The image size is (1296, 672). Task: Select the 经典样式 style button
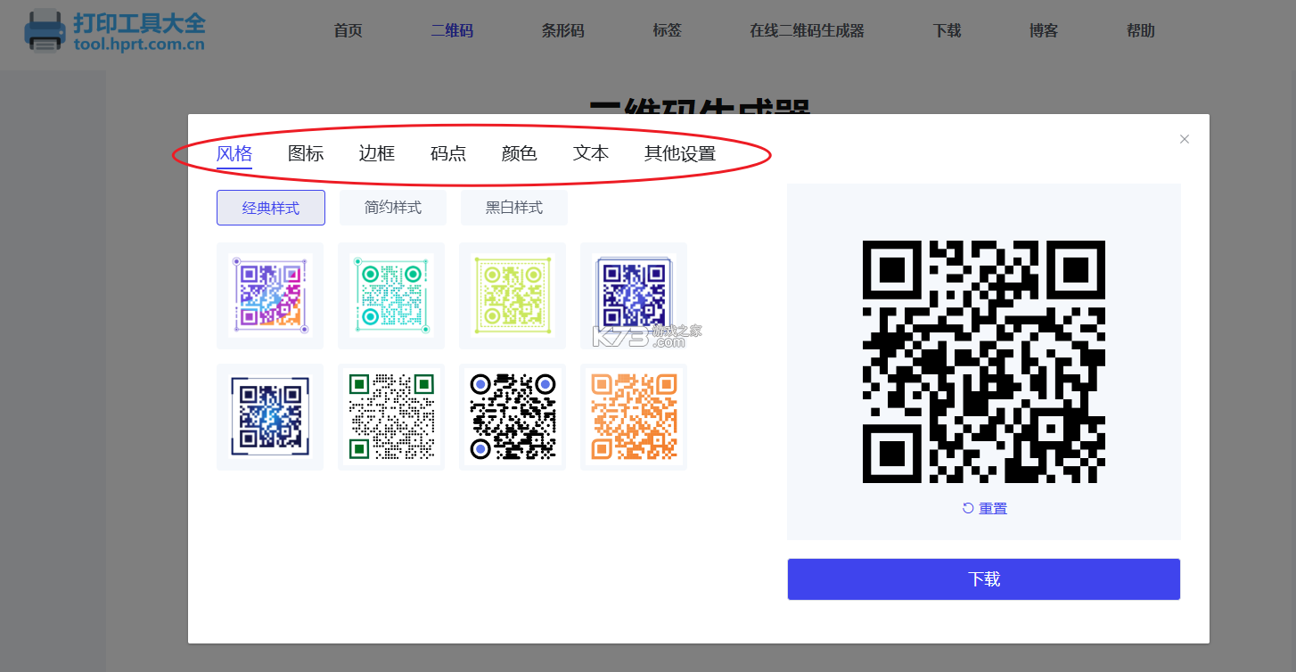click(271, 208)
